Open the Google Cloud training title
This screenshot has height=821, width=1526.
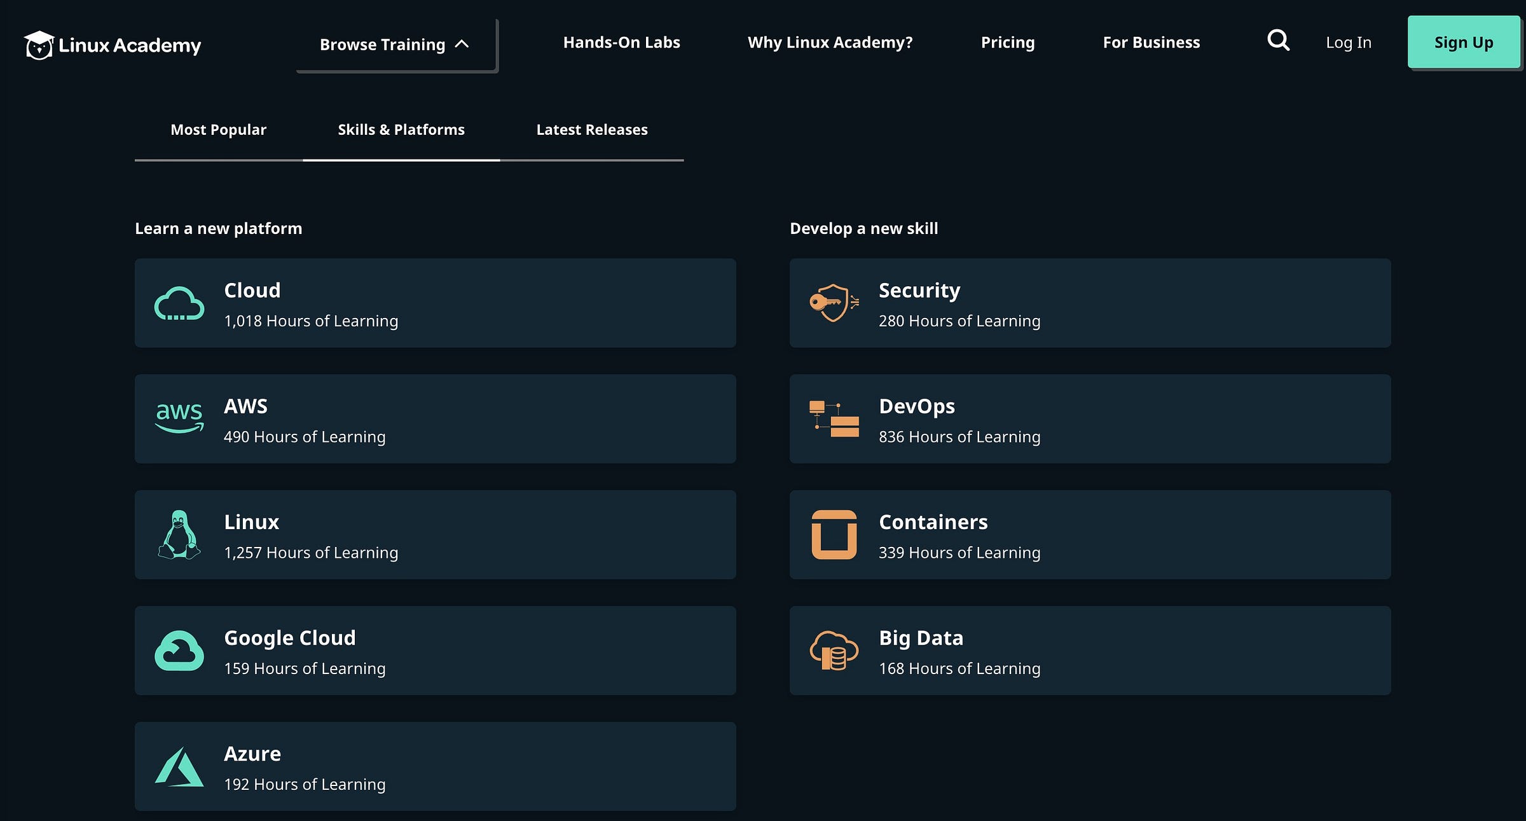289,638
